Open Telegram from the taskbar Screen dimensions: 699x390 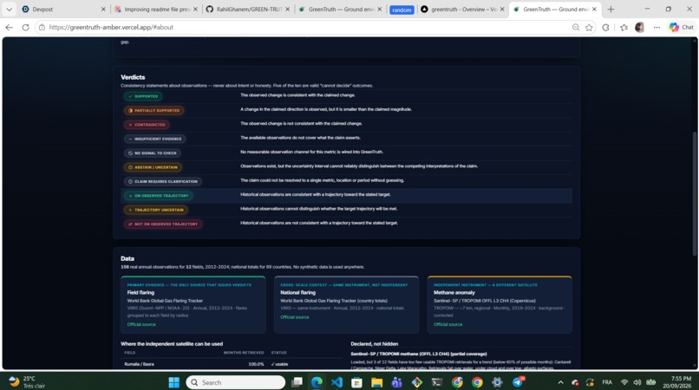tap(518, 382)
